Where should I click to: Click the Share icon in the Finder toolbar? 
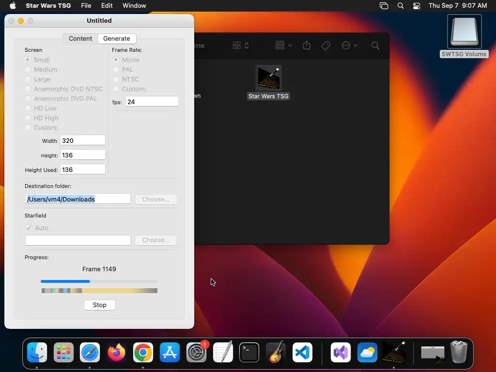pos(307,46)
